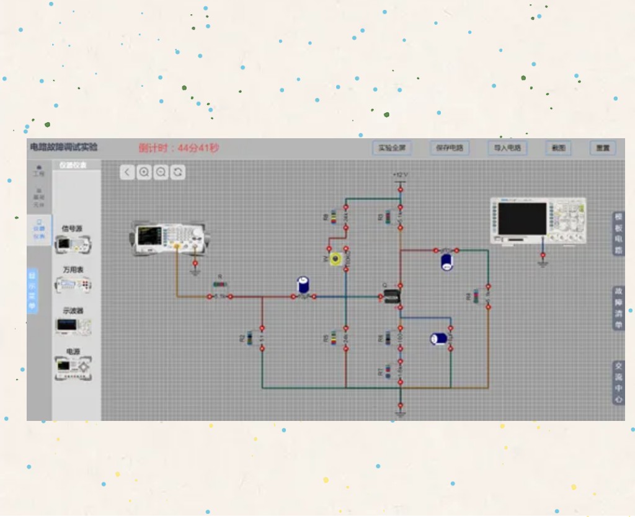This screenshot has height=517, width=635.
Task: Expand the 模板电路 side panel
Action: (x=618, y=233)
